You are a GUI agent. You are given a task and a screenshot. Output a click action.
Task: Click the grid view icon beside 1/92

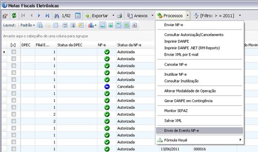tap(78, 16)
